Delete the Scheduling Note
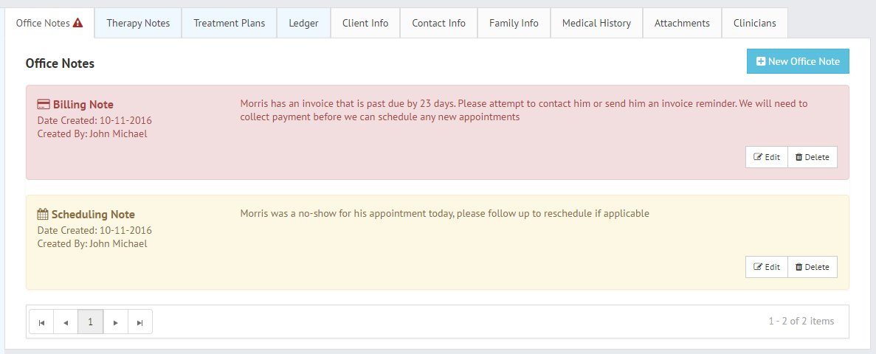Image resolution: width=876 pixels, height=354 pixels. [813, 267]
